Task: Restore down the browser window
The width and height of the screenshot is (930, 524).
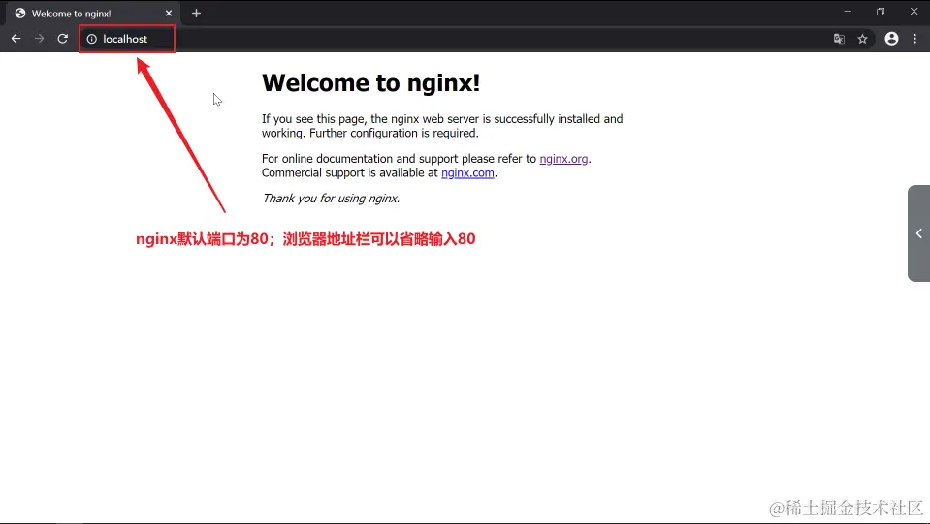Action: click(881, 12)
